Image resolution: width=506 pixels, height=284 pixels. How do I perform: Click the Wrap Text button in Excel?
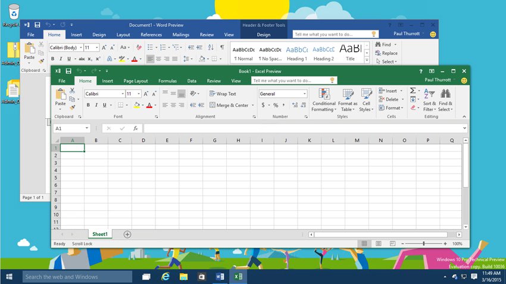pos(223,94)
